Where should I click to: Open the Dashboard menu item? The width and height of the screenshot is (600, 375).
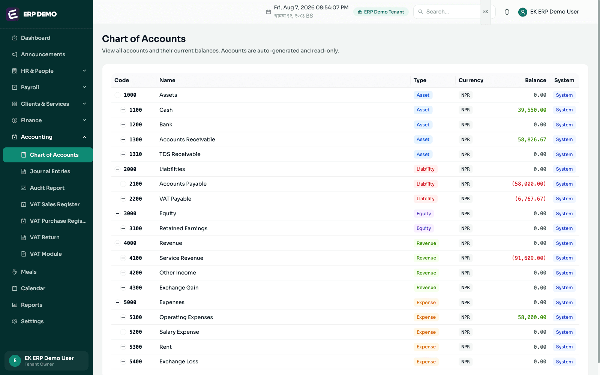pyautogui.click(x=48, y=38)
